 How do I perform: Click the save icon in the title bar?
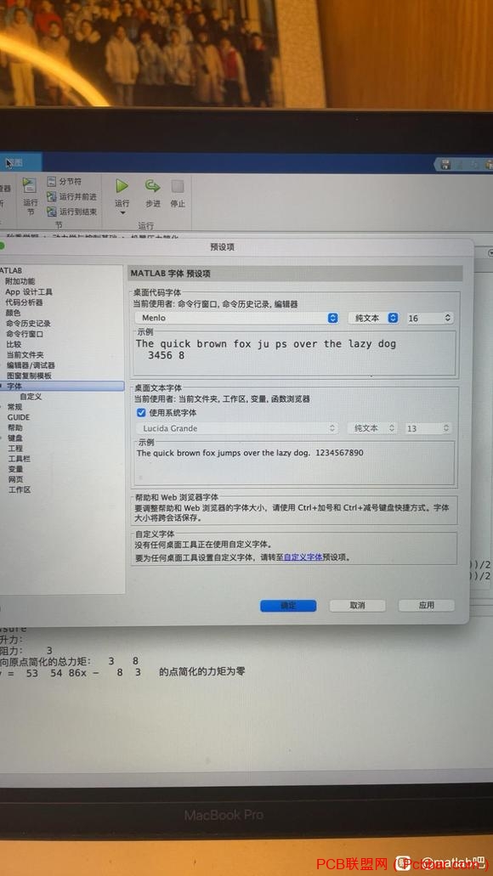coord(445,164)
